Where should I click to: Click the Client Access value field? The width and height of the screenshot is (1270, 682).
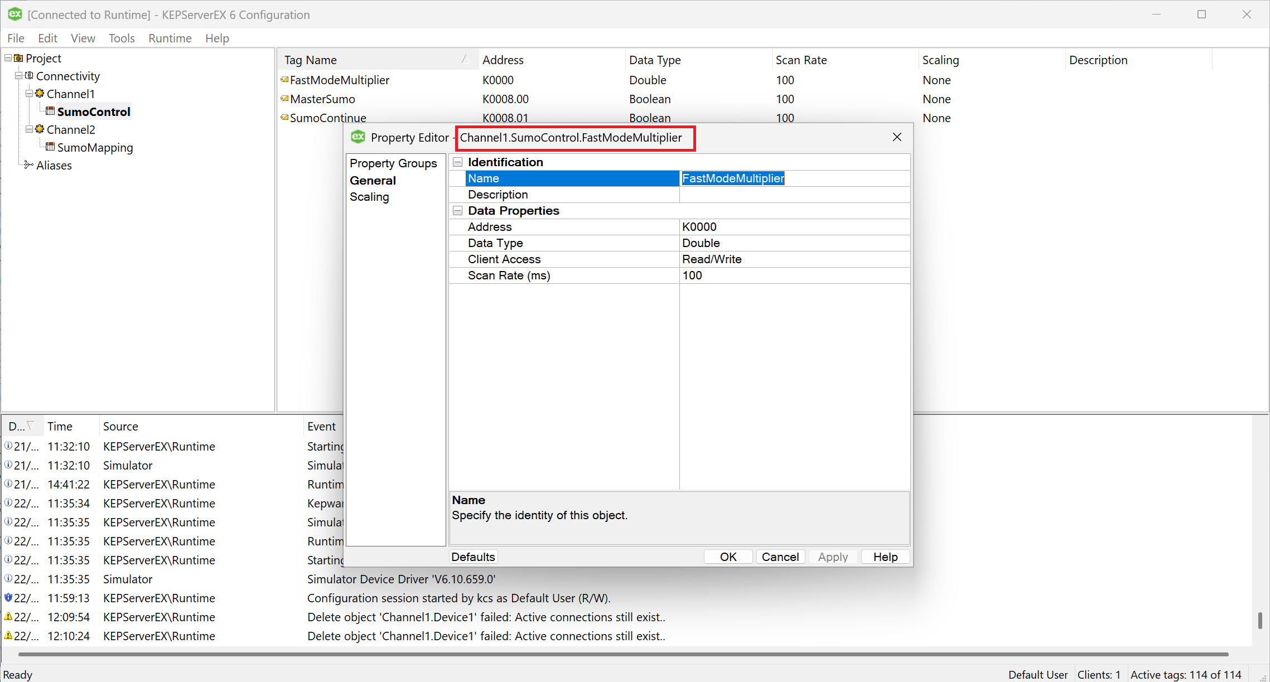[x=794, y=259]
